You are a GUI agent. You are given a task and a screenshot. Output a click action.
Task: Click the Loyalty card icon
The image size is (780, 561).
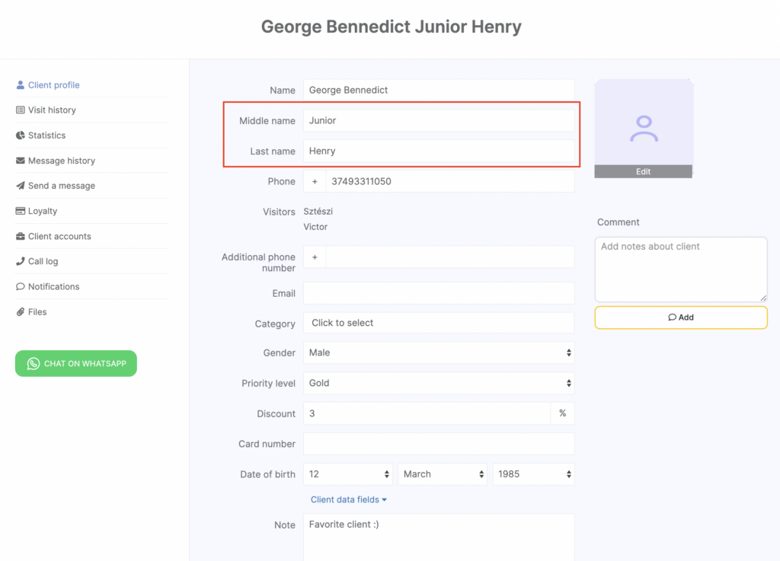click(x=21, y=211)
